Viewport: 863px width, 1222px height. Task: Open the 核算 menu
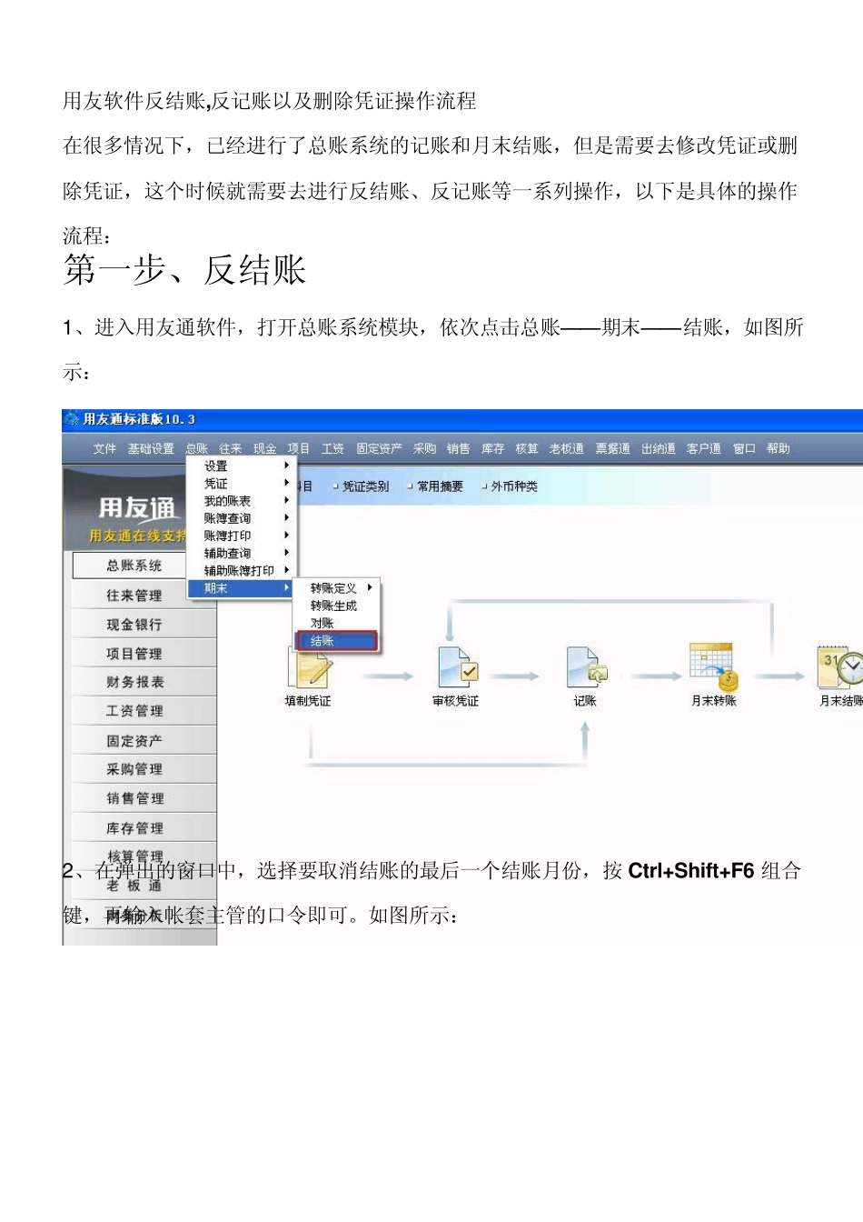[x=527, y=449]
